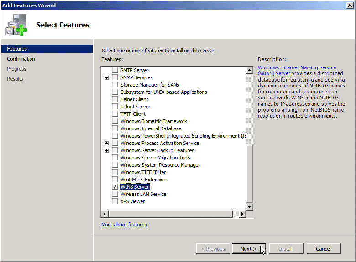Image resolution: width=356 pixels, height=262 pixels.
Task: Tick the Windows Biometric Framework checkbox
Action: 115,121
